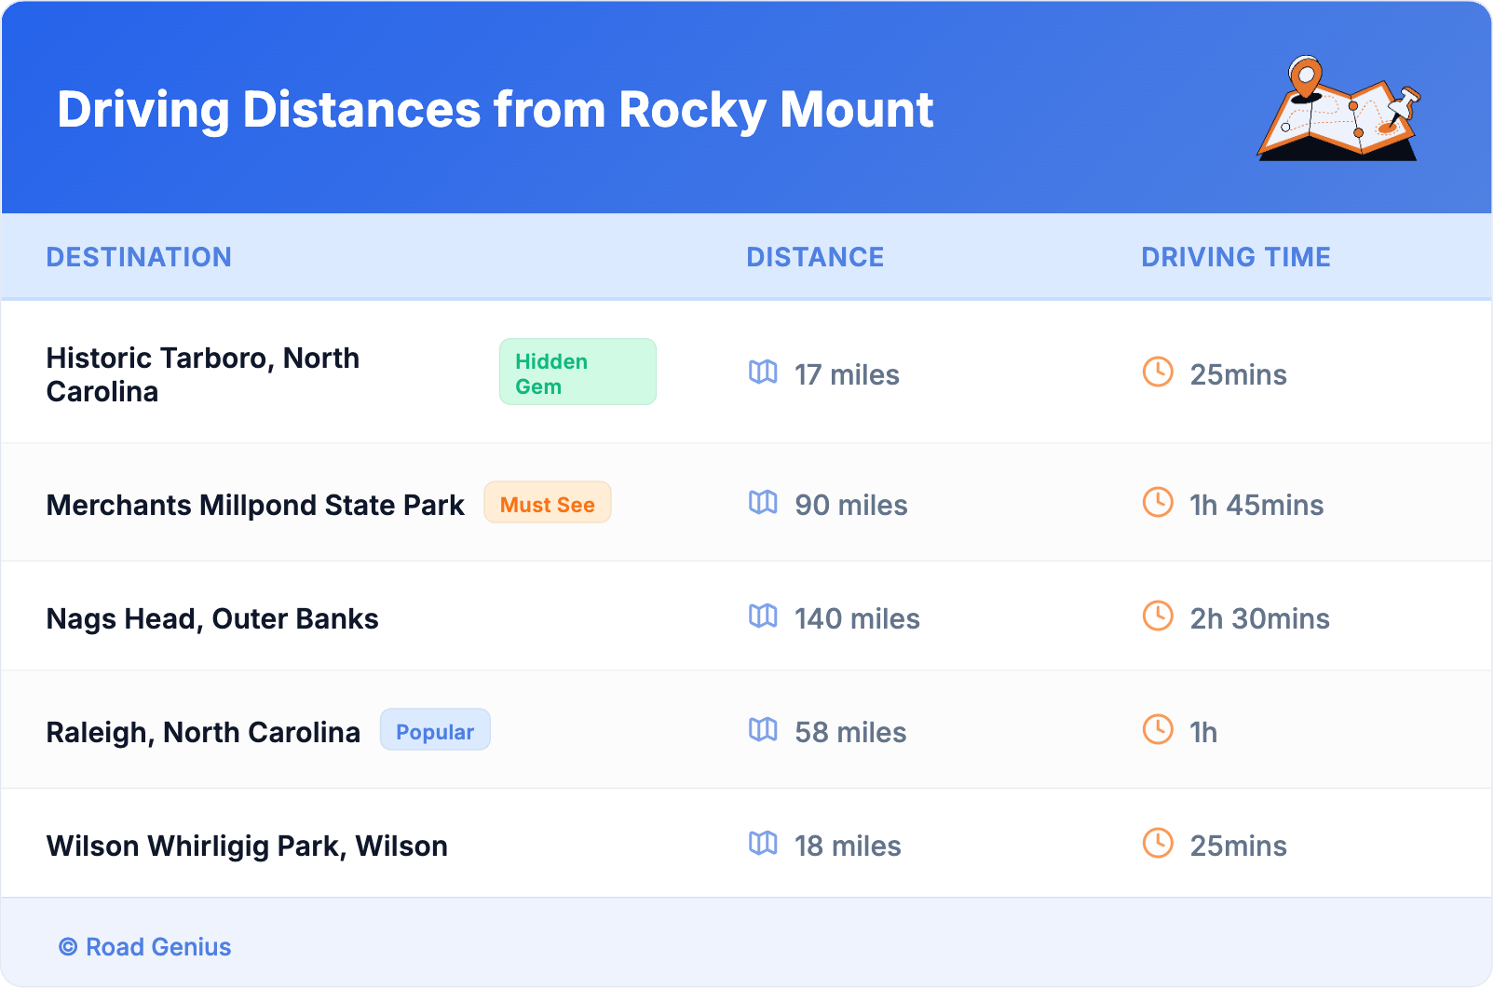
Task: Click map icon beside 140 miles
Action: pyautogui.click(x=763, y=616)
